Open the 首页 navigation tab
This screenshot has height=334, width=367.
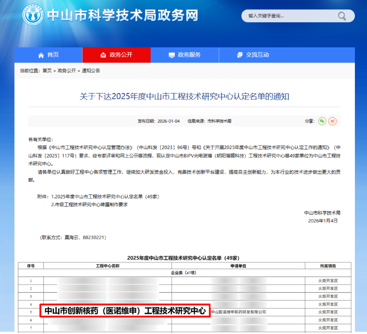[x=48, y=55]
